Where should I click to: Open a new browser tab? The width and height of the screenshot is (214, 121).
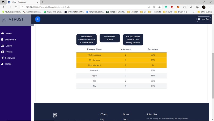click(42, 2)
